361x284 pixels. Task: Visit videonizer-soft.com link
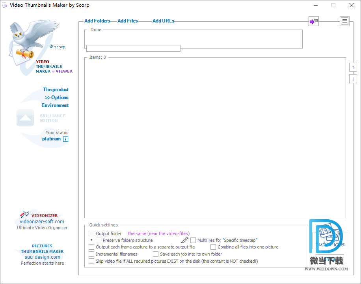pos(42,222)
